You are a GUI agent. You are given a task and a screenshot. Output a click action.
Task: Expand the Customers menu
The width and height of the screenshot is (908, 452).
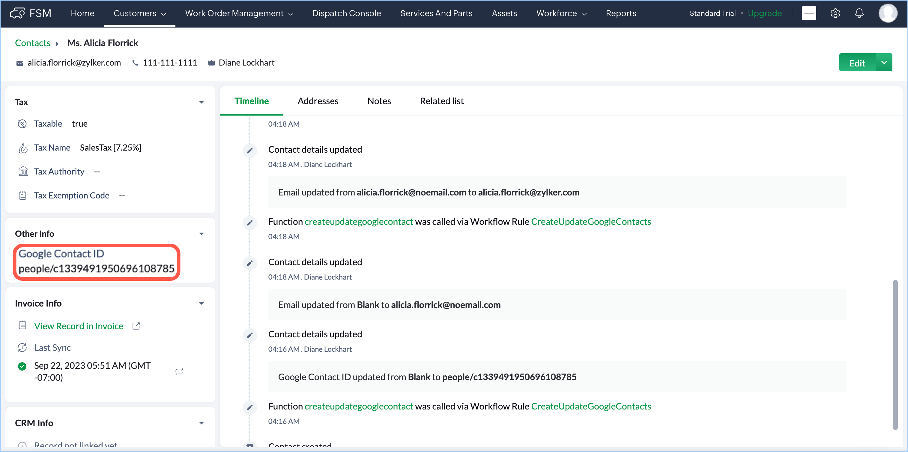[139, 13]
